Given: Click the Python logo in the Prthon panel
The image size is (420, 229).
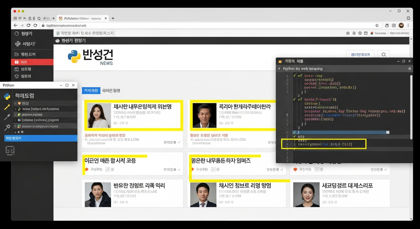Looking at the screenshot, I should click(x=7, y=96).
